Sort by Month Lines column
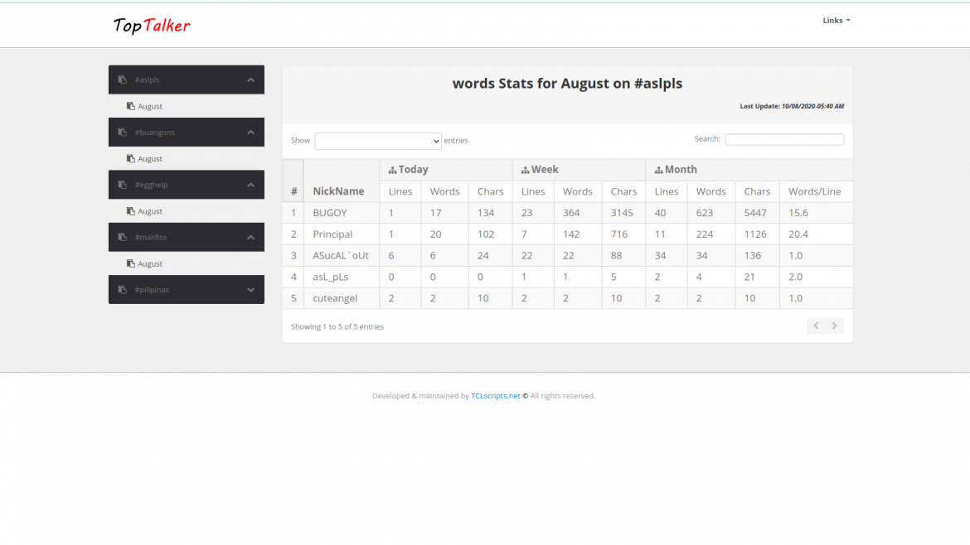970x545 pixels. [x=667, y=191]
